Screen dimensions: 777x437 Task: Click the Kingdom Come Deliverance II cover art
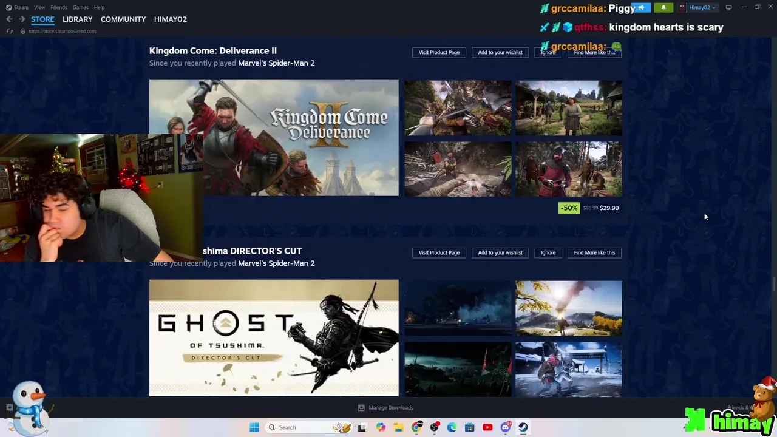[x=274, y=138]
